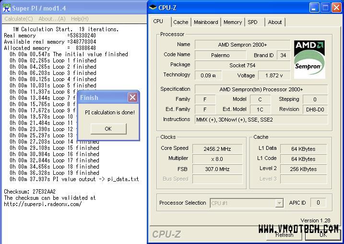Switch to the Memory tab
The height and width of the screenshot is (244, 344).
point(233,22)
